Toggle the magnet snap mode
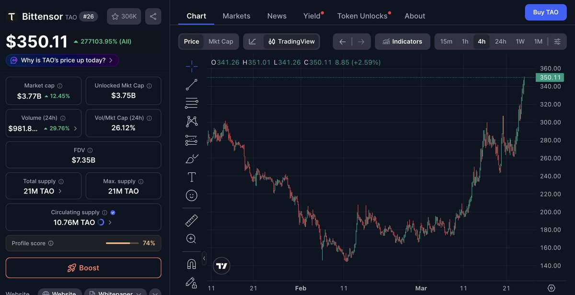Image resolution: width=575 pixels, height=295 pixels. 192,264
